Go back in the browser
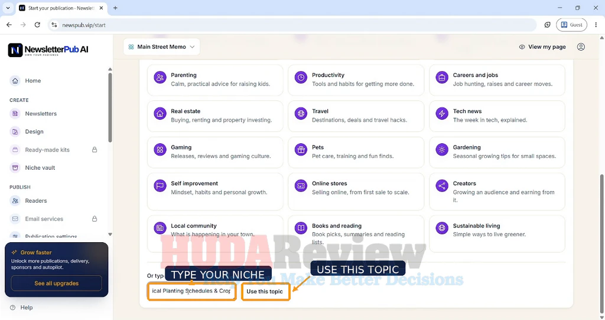This screenshot has width=605, height=320. coord(9,25)
